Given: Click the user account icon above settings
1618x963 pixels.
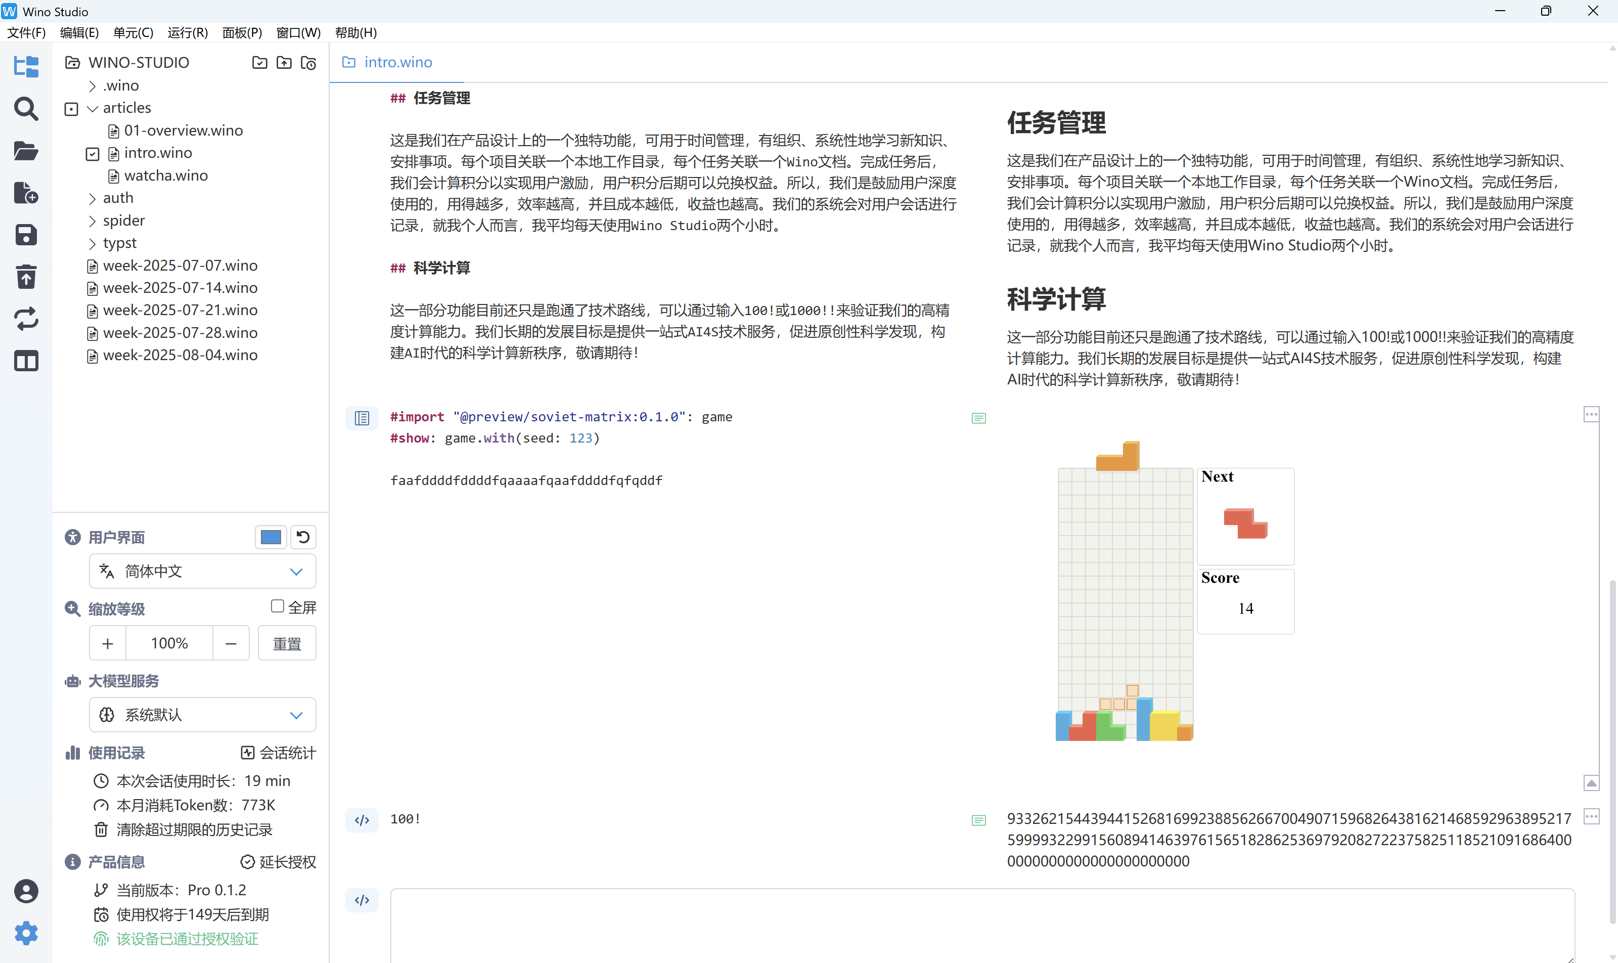Looking at the screenshot, I should (26, 892).
